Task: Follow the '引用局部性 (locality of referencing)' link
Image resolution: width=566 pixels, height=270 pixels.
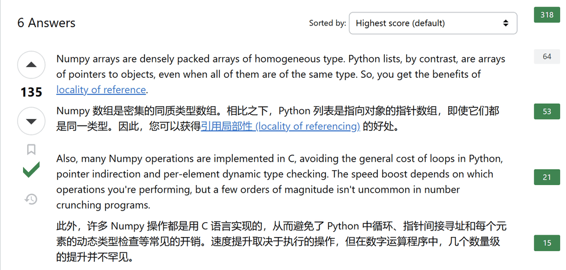Action: [281, 126]
